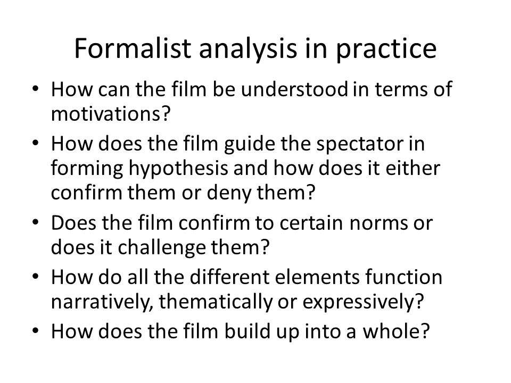Click the word 'practice' in the title
Viewport: 511px width, 383px height.
(x=386, y=49)
